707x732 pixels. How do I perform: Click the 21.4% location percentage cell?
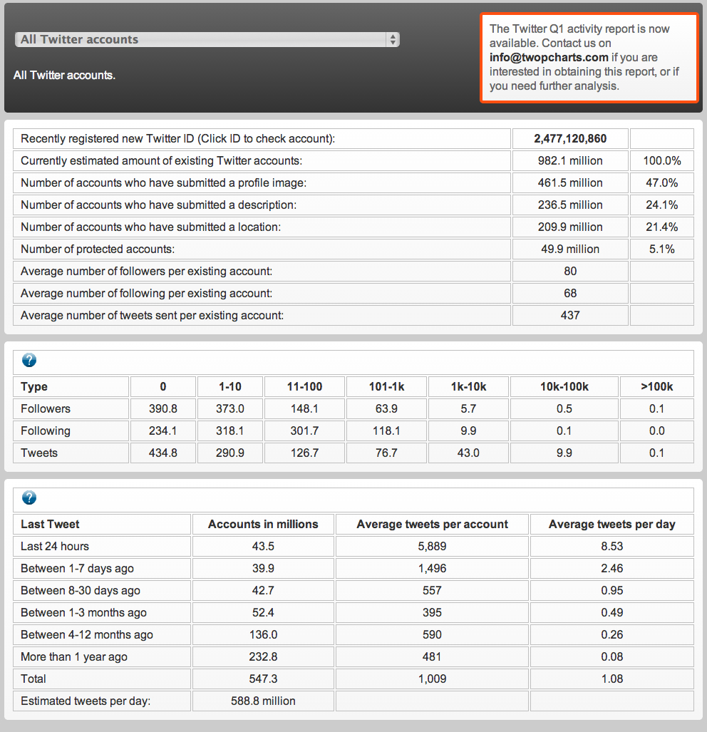(x=661, y=227)
